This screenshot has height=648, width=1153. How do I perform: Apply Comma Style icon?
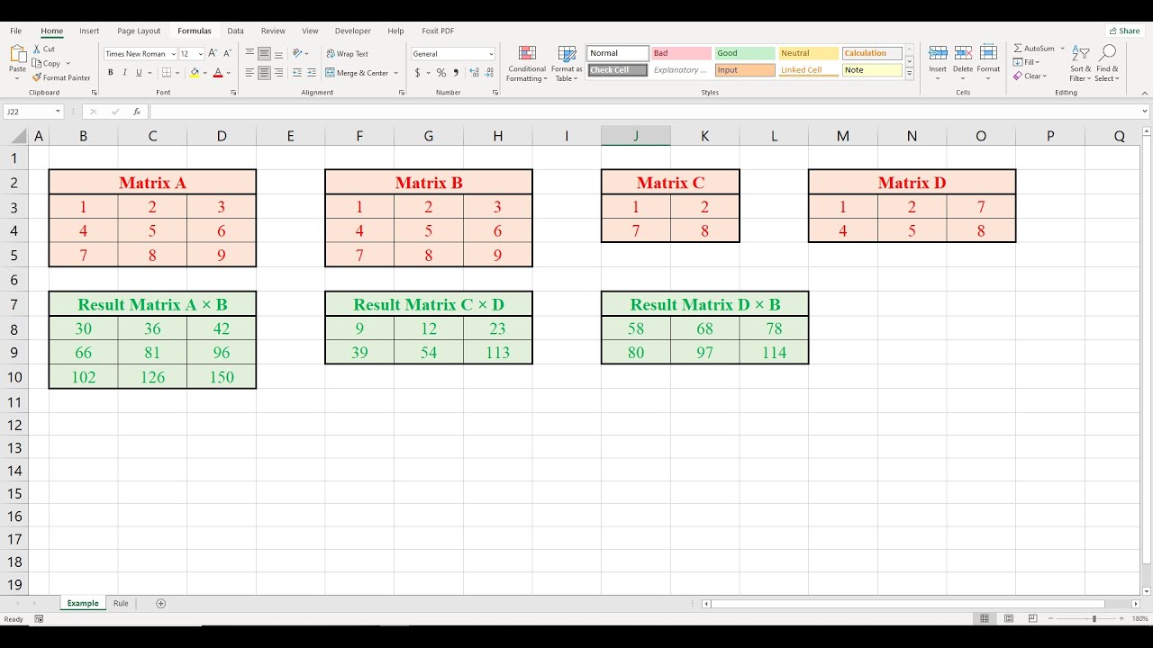point(456,73)
